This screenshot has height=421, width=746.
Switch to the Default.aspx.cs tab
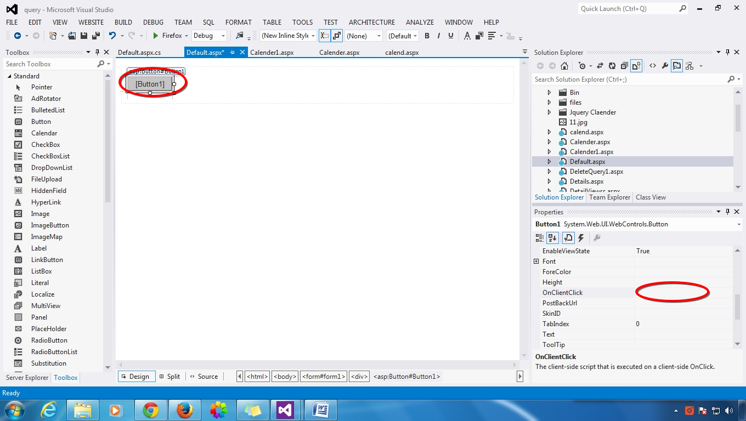[x=140, y=53]
